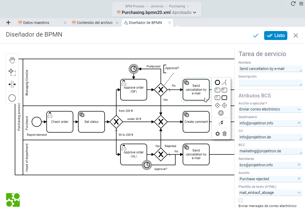The width and height of the screenshot is (305, 211).
Task: Open Purchasing breadcrumb link
Action: [x=177, y=6]
